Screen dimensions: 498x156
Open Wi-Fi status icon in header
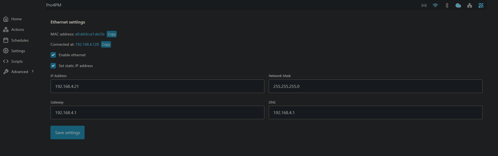[x=435, y=5]
